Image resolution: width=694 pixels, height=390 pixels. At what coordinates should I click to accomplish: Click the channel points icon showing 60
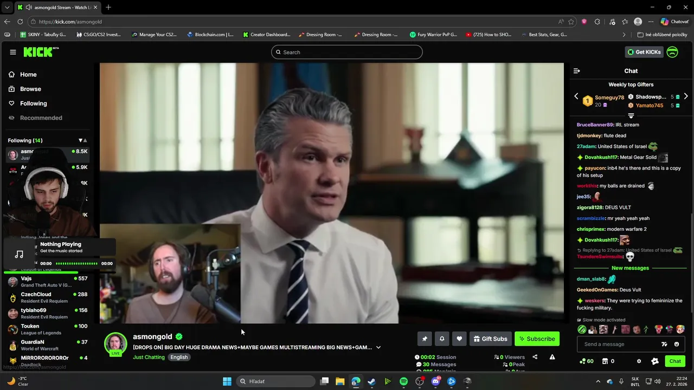[x=587, y=361]
